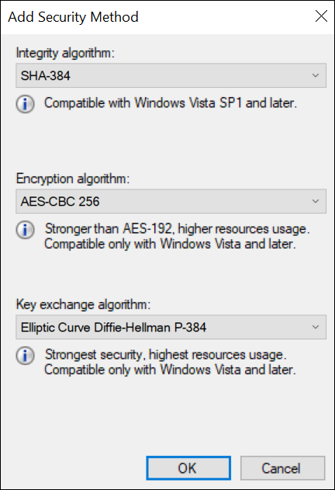The image size is (335, 490).
Task: Click the Encryption algorithm label
Action: click(73, 179)
